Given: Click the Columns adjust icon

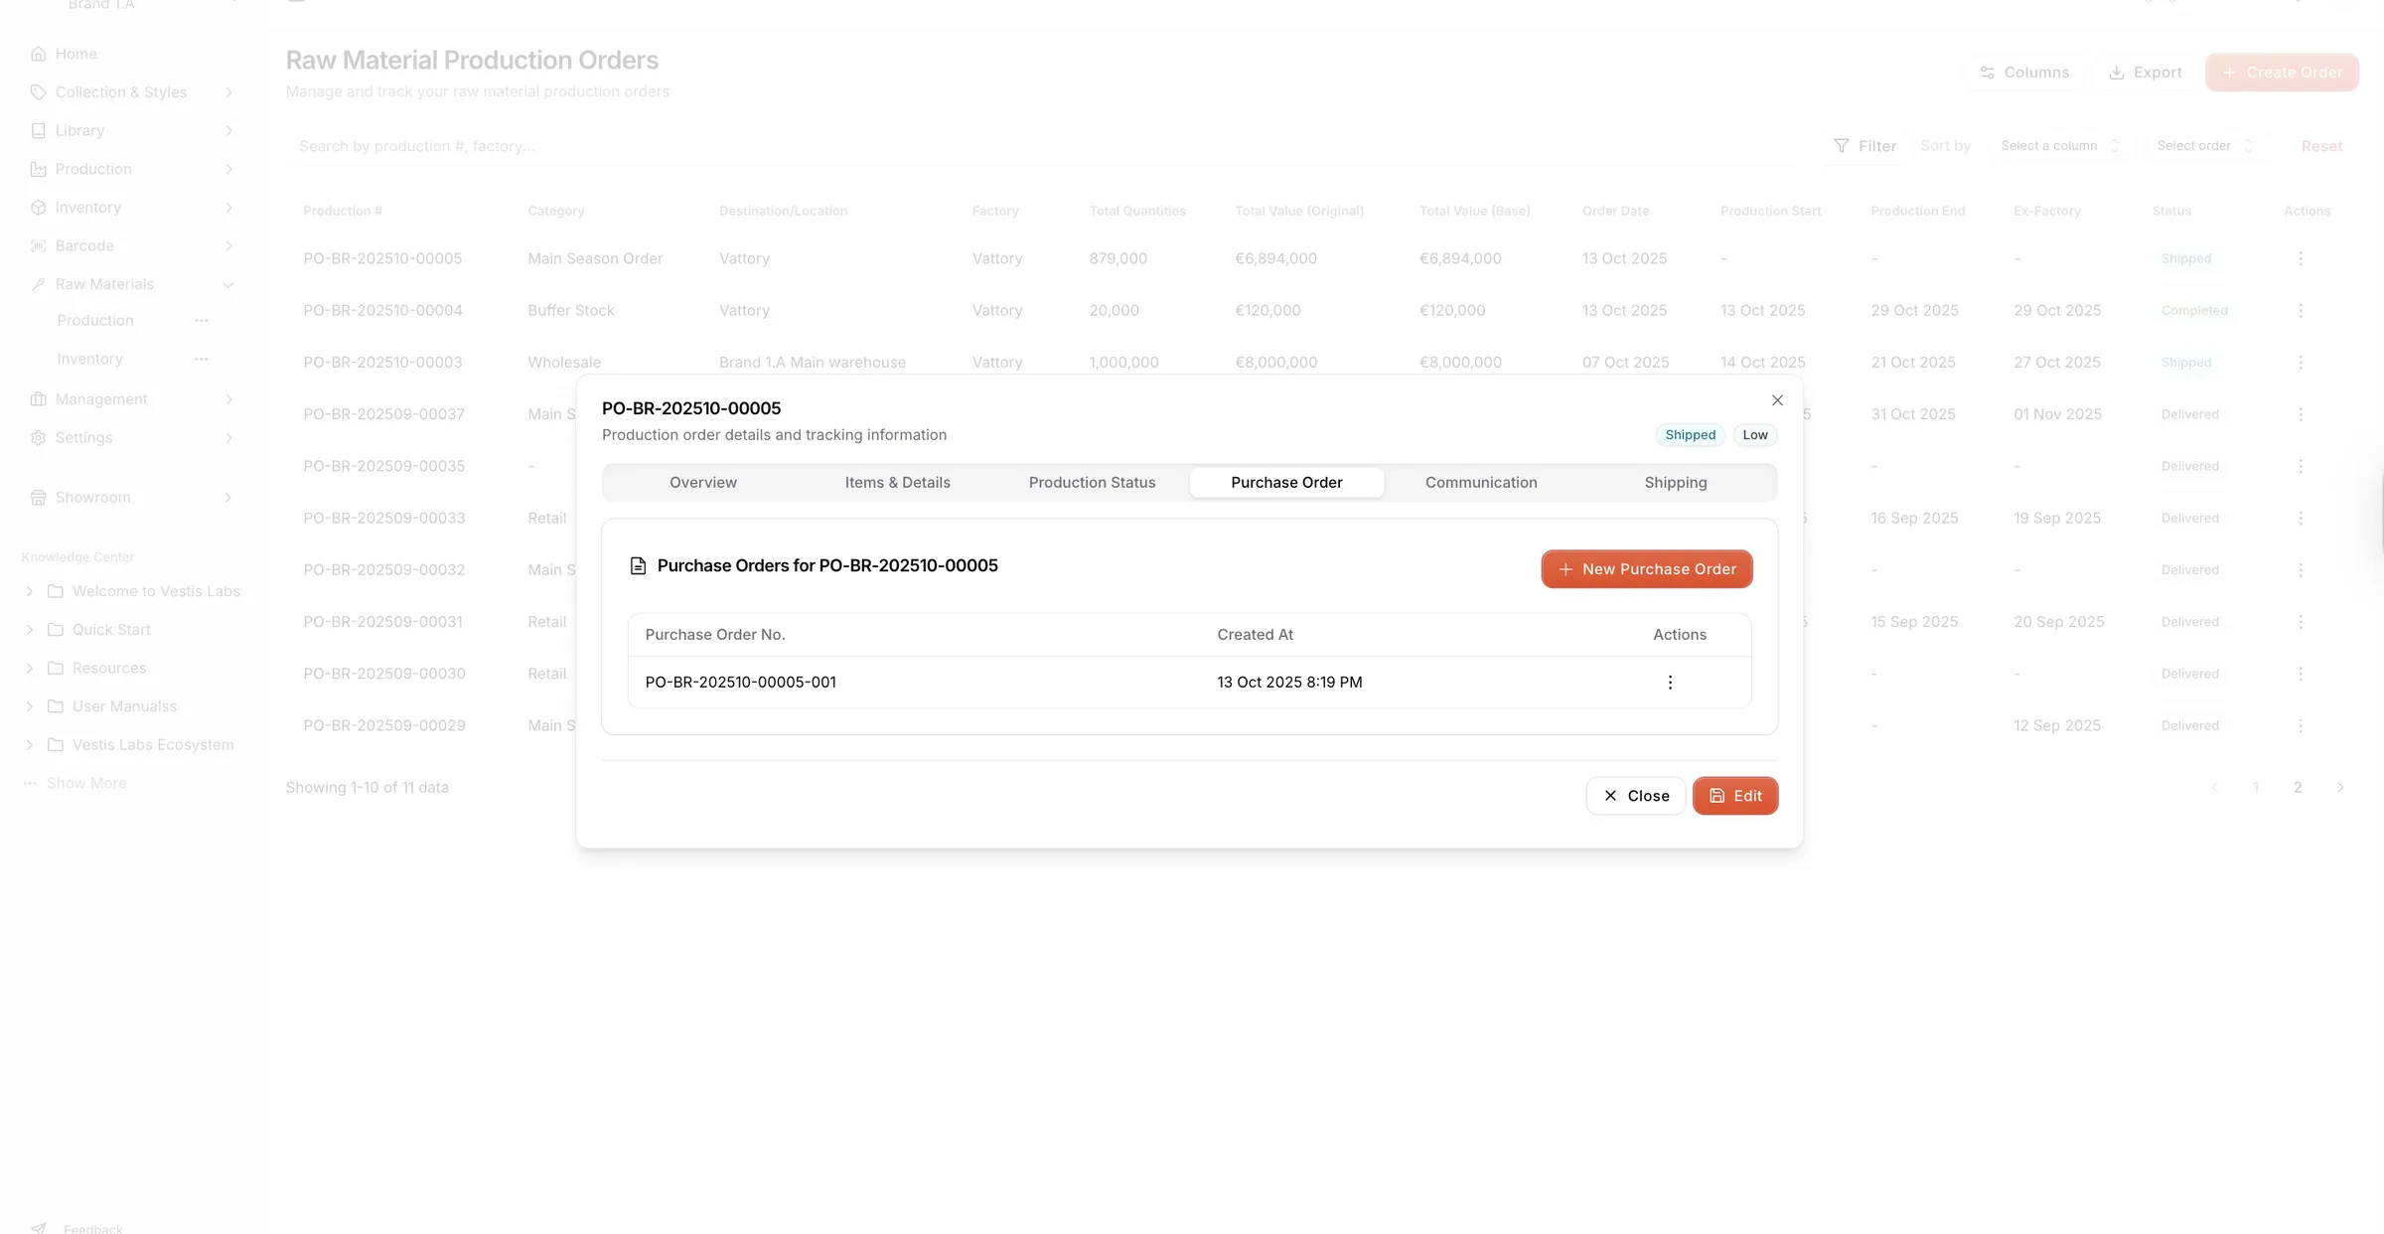Looking at the screenshot, I should click(x=1988, y=73).
